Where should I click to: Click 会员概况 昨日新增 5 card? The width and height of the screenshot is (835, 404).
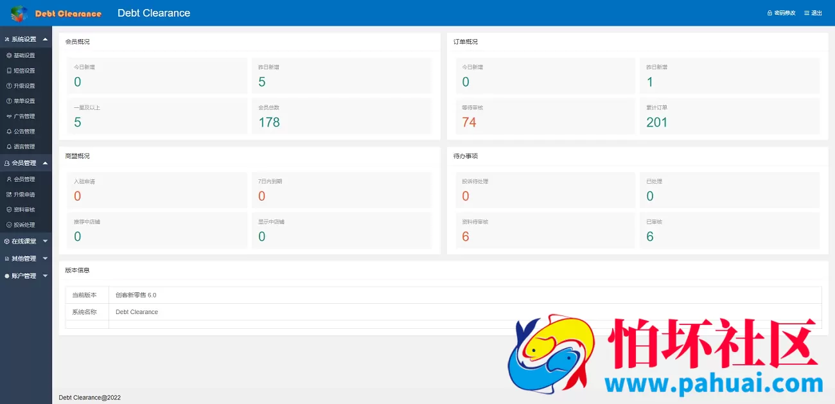point(341,76)
